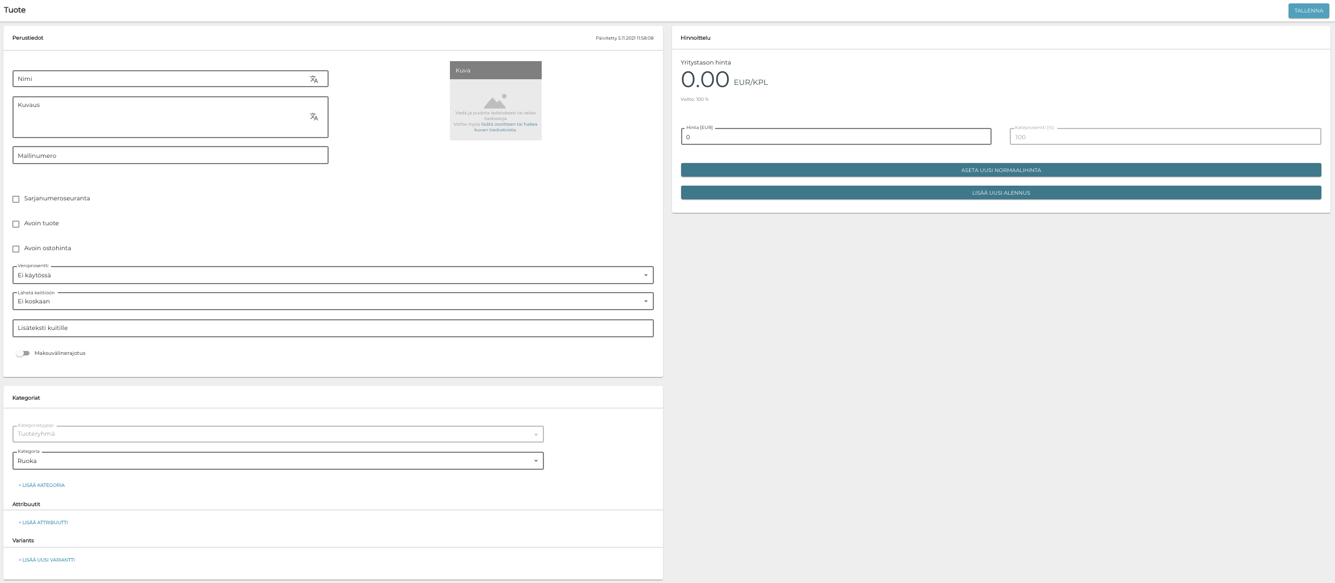Screen dimensions: 1335x583
Task: Tick the Avoin ostohinta checkbox
Action: (x=16, y=249)
